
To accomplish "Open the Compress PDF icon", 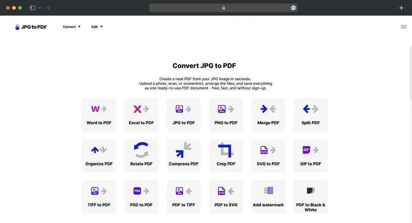I will click(x=183, y=150).
